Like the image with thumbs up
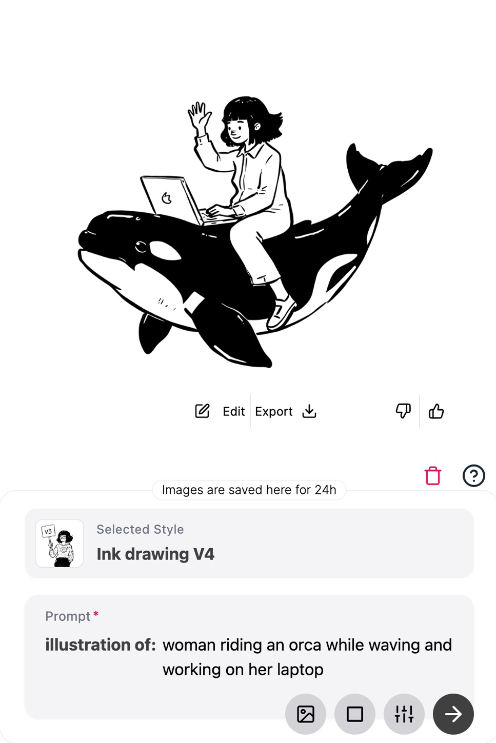Viewport: 496px width, 743px height. (x=436, y=411)
